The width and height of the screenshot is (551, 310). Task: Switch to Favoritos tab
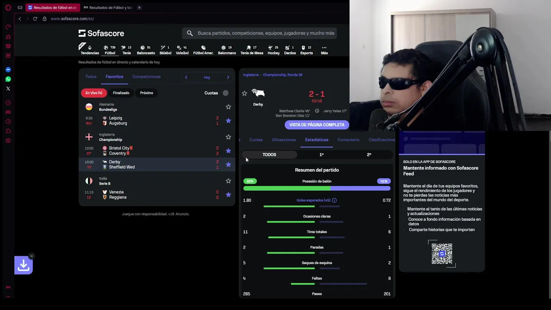115,77
